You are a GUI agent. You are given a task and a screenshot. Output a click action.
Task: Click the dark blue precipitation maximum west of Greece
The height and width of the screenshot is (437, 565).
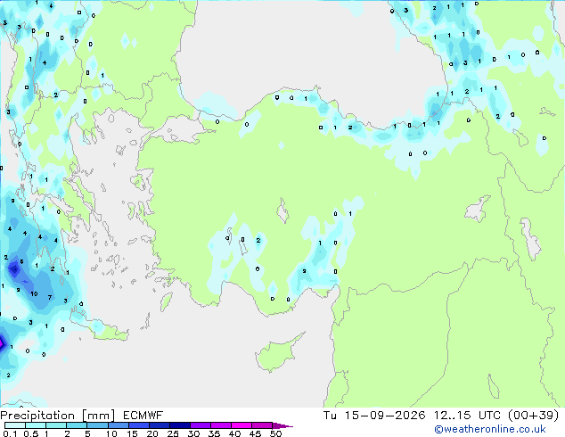click(14, 268)
